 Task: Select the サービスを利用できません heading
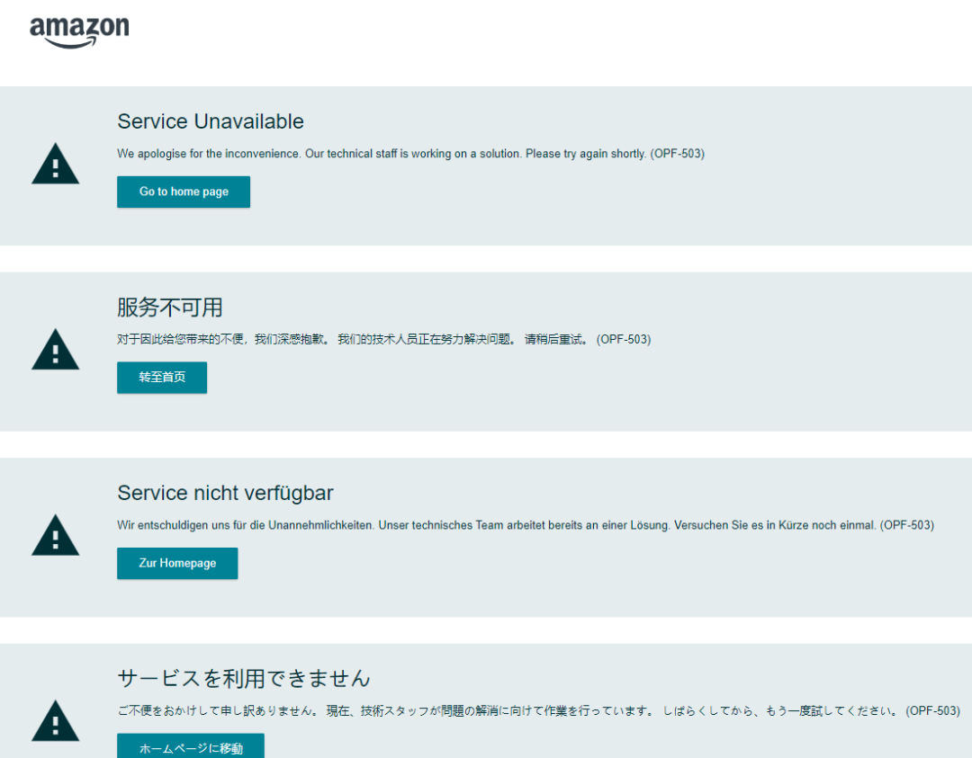coord(244,679)
